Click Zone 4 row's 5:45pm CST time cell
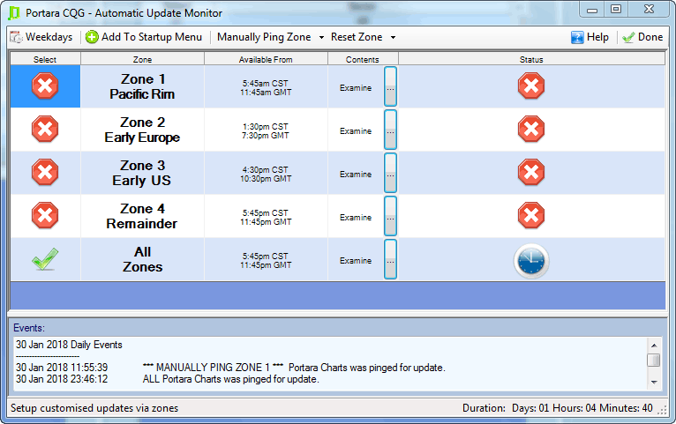Viewport: 676px width, 424px height. [266, 218]
